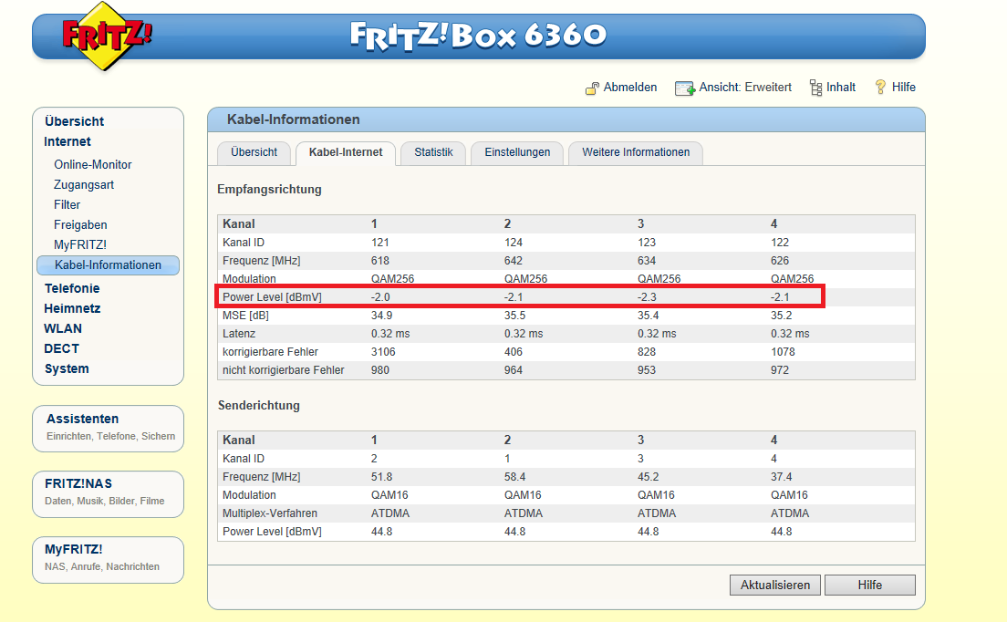This screenshot has width=1007, height=622.
Task: Click power level value -2.0
Action: (380, 297)
